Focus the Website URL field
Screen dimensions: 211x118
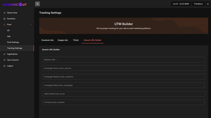123,60
